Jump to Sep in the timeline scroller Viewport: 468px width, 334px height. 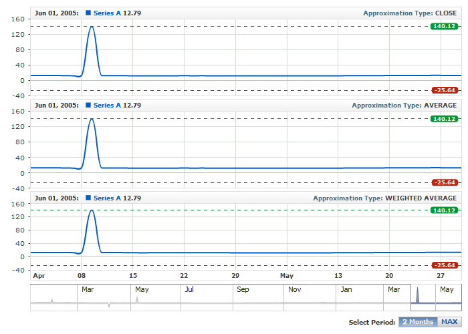coord(242,290)
